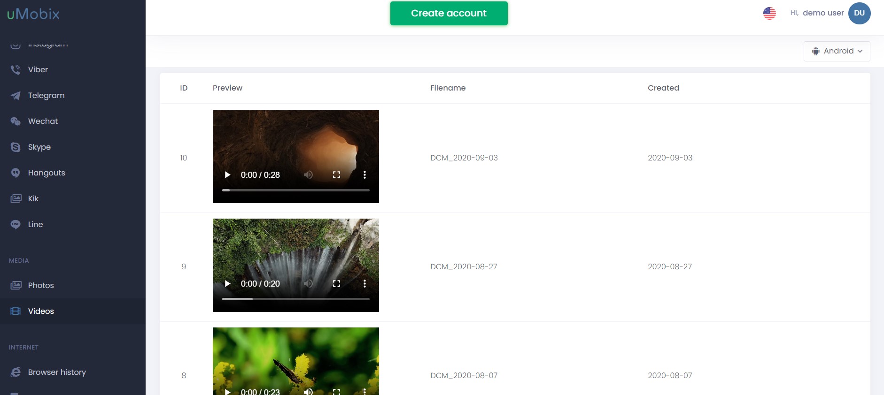Image resolution: width=884 pixels, height=395 pixels.
Task: Mute the DCM_2020-09-03 video
Action: coord(308,175)
